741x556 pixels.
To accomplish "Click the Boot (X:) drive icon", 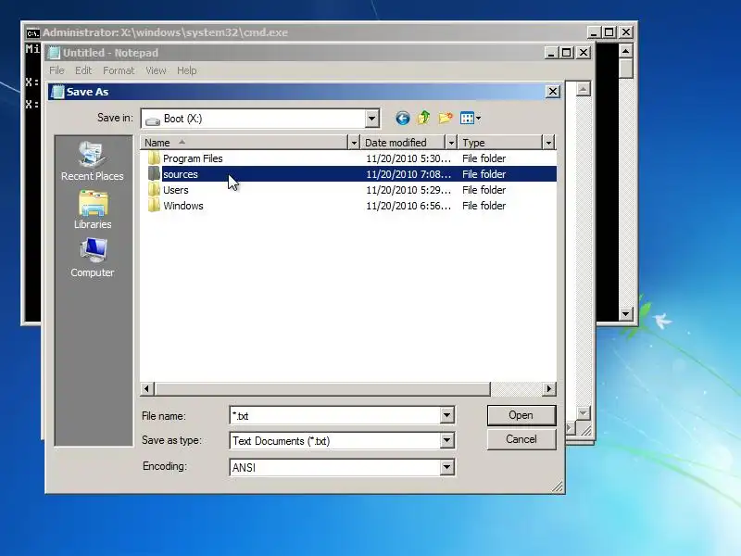I will coord(153,120).
